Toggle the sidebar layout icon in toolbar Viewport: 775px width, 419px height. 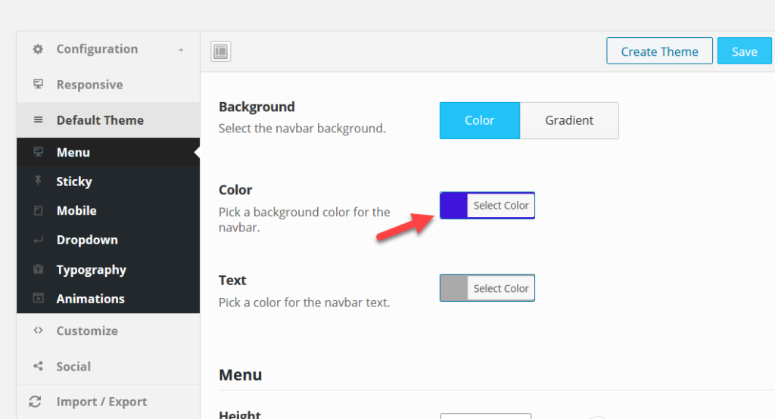[x=221, y=51]
